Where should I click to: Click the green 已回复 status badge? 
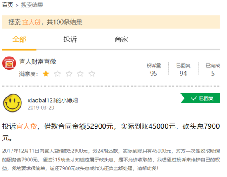[x=200, y=99]
